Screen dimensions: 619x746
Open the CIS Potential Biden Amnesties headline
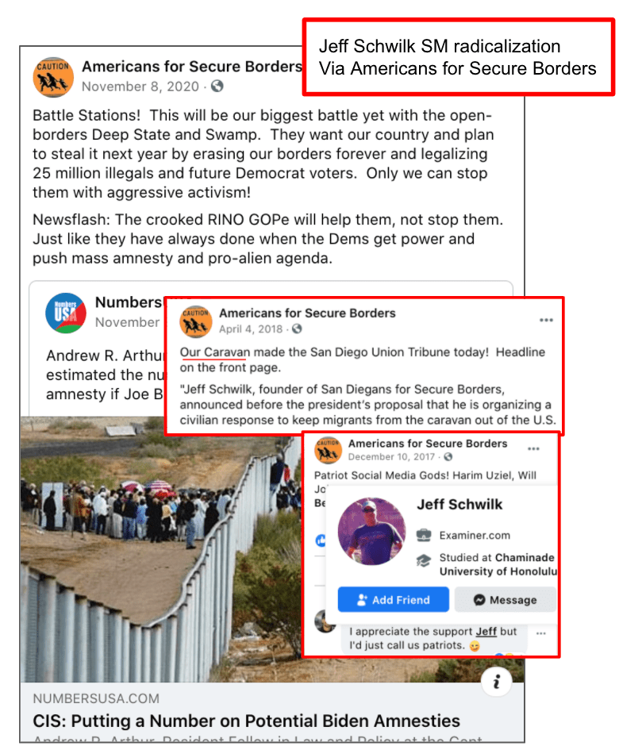tap(246, 721)
